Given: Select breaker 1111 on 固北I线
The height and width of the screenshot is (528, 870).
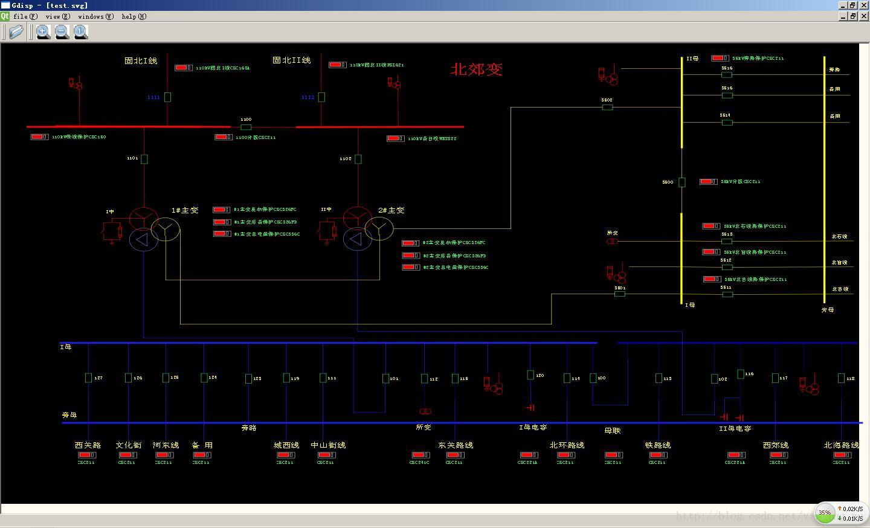Looking at the screenshot, I should (x=167, y=97).
